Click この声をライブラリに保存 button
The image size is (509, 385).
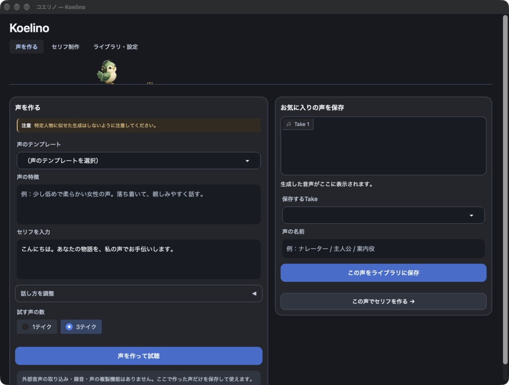[383, 273]
